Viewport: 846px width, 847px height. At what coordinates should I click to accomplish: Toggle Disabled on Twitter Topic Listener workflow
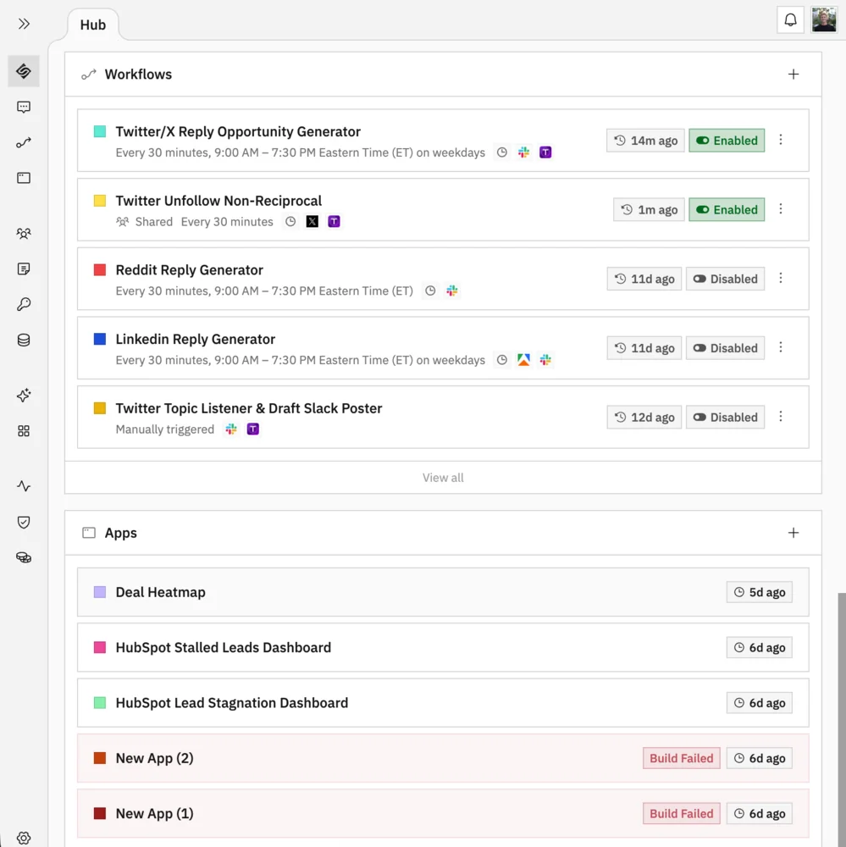726,417
